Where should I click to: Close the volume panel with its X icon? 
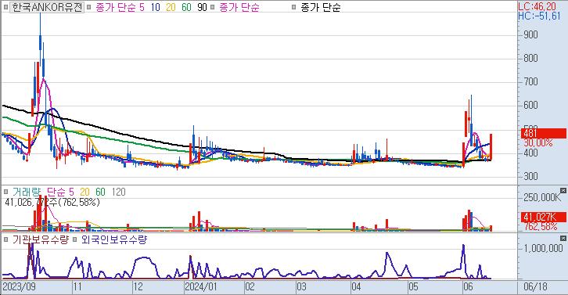coord(563,190)
